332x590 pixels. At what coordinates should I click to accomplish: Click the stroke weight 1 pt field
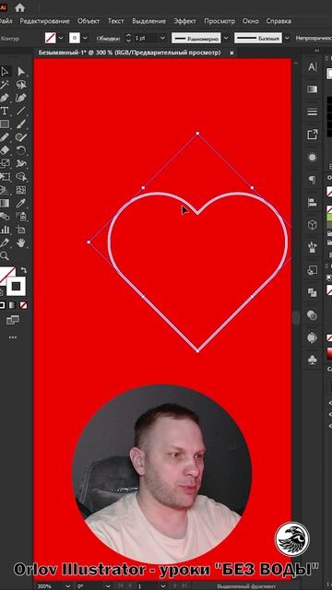pyautogui.click(x=146, y=38)
